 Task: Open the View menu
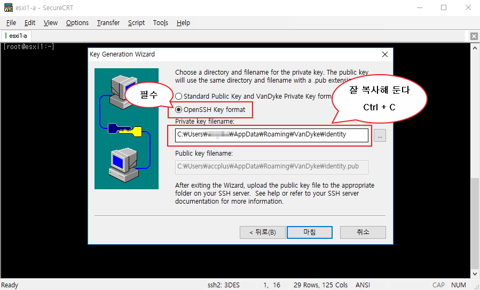[51, 23]
